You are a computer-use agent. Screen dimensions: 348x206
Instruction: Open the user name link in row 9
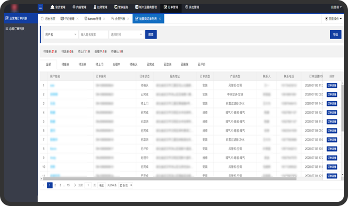click(x=53, y=157)
